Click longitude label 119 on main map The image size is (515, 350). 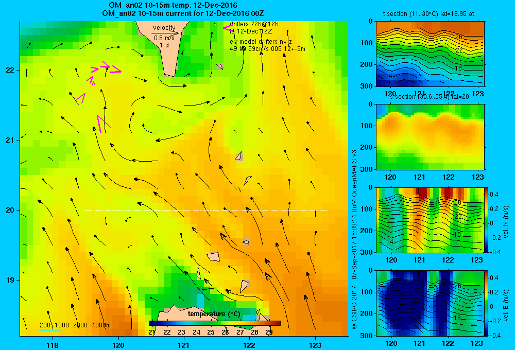(x=53, y=345)
